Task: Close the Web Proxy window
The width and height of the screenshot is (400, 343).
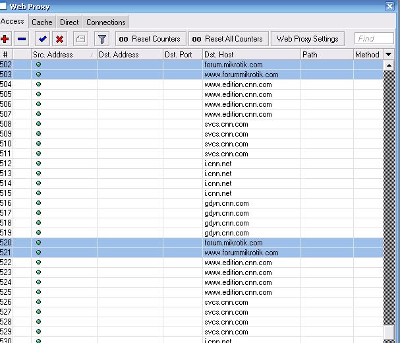Action: click(x=390, y=6)
